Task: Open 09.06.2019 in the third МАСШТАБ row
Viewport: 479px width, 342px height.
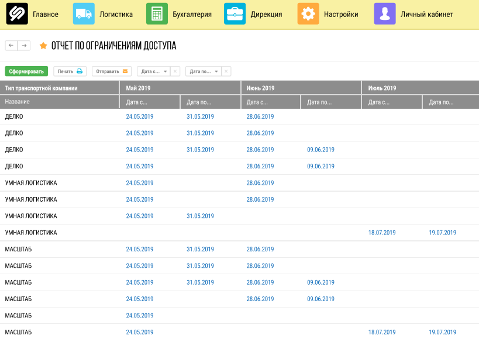Action: 321,282
